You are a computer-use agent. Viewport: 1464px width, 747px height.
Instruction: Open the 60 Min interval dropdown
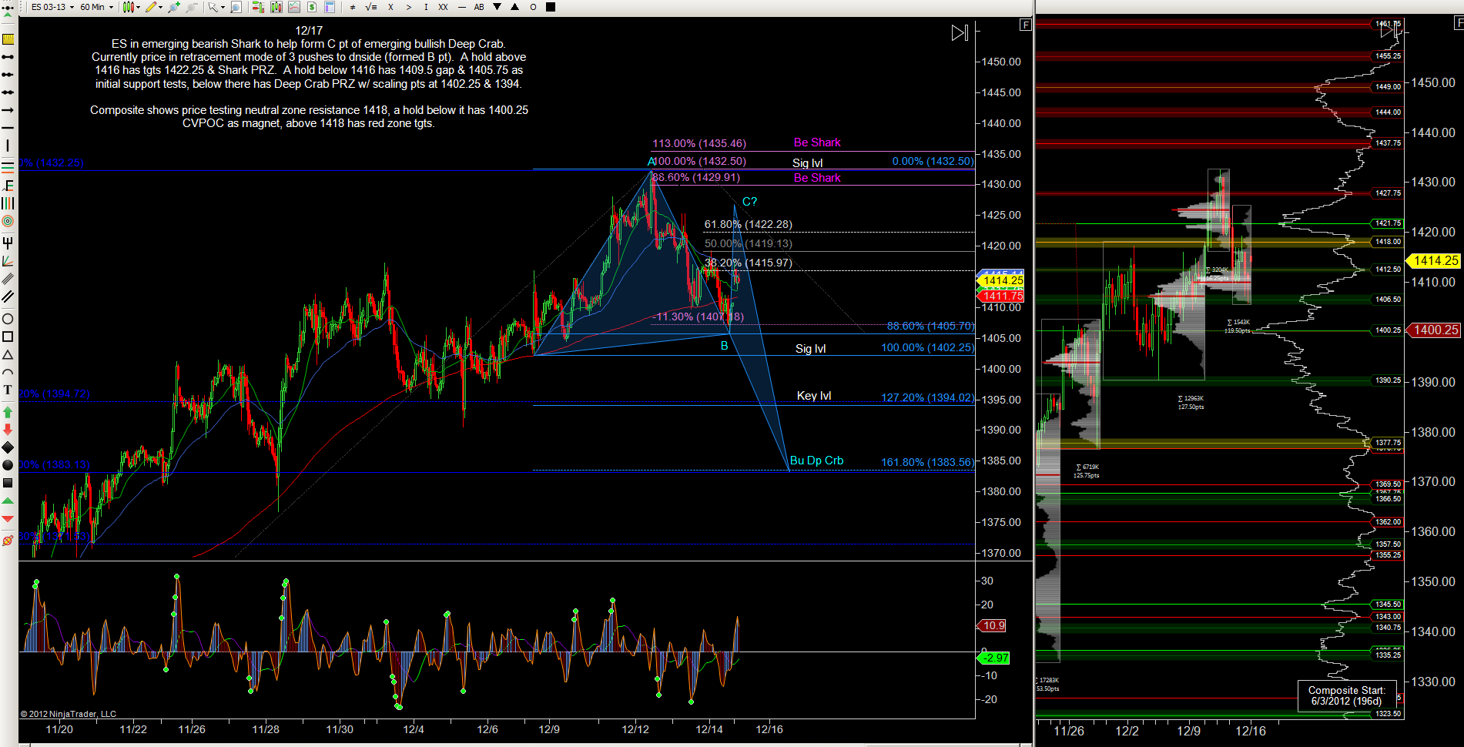click(97, 7)
